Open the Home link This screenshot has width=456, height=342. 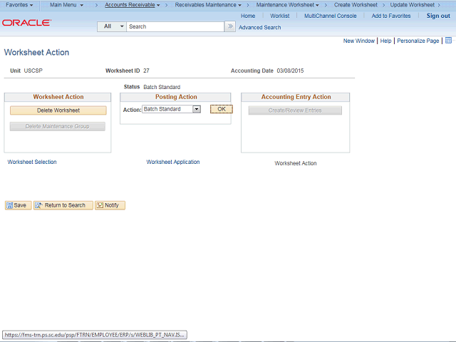pyautogui.click(x=248, y=16)
